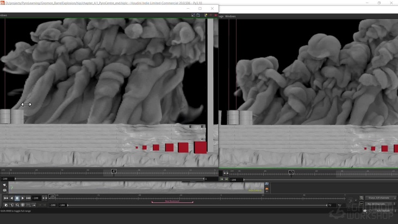
Task: Click the frame 47 marker in the left viewer
Action: pyautogui.click(x=114, y=171)
